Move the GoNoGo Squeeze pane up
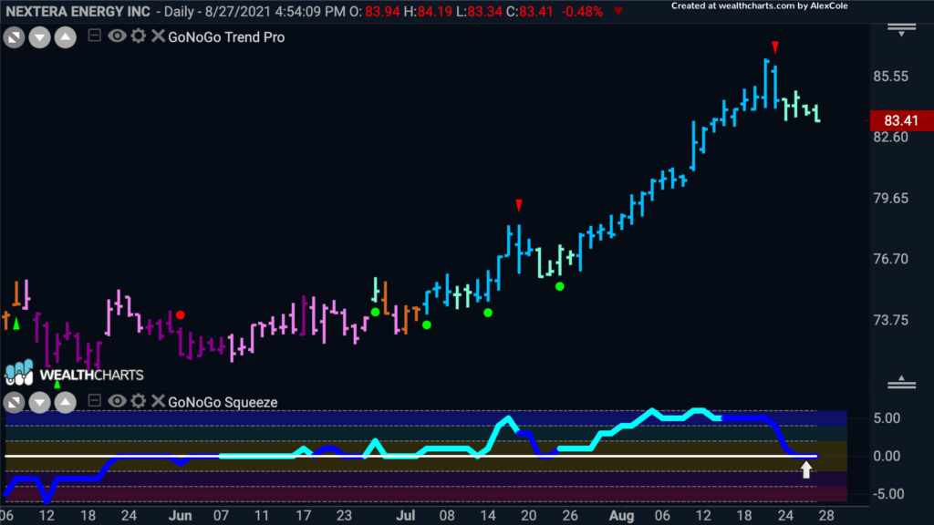 (66, 403)
